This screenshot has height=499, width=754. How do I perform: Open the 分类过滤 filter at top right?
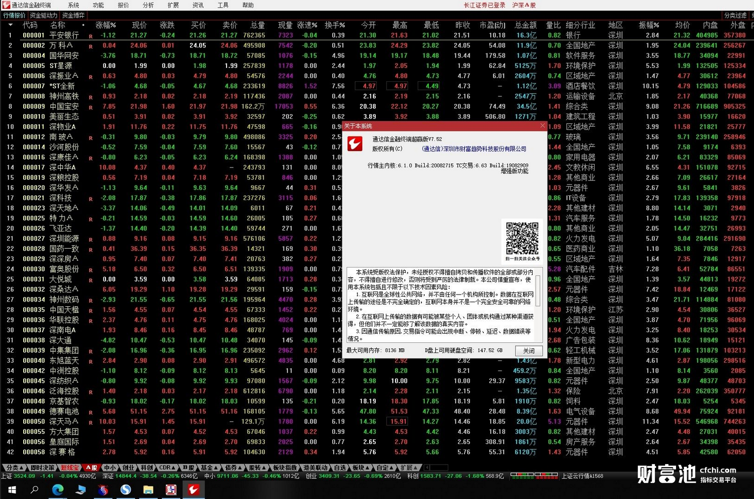(735, 15)
